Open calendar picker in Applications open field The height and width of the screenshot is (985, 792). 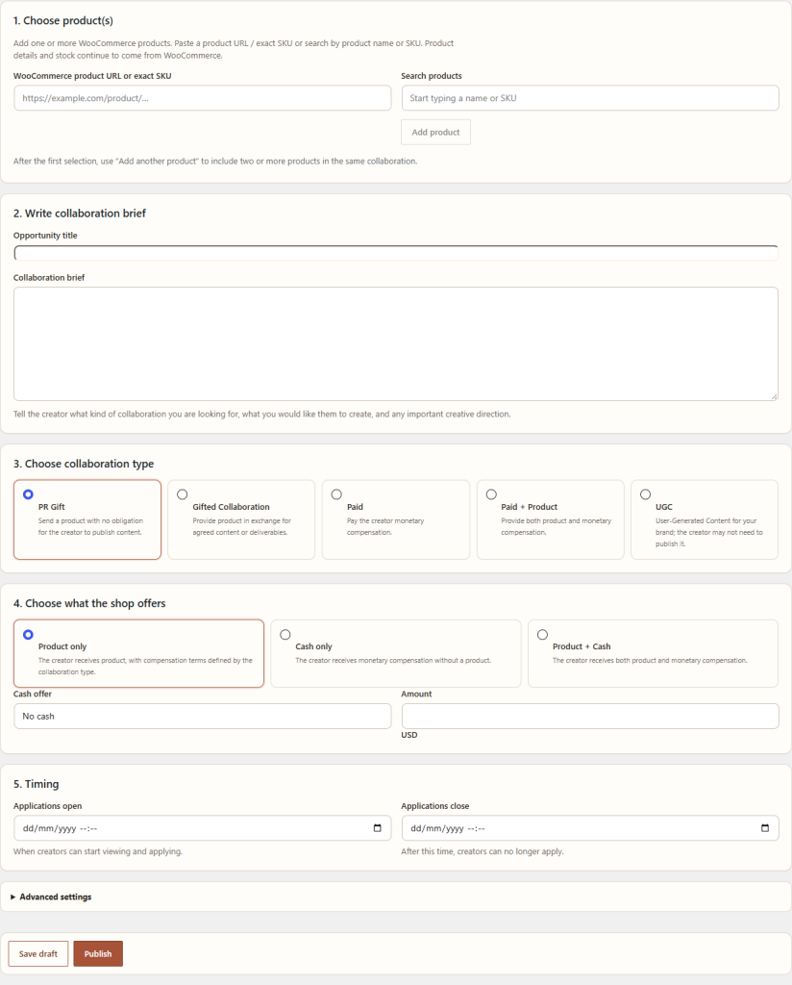pyautogui.click(x=377, y=828)
